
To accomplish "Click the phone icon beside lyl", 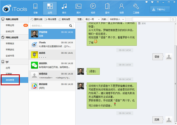I will [3, 62].
